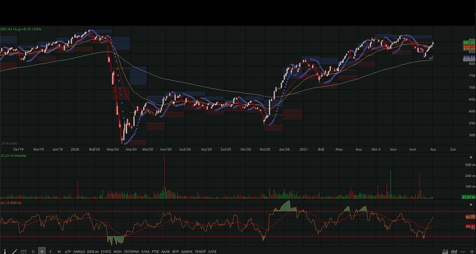
Task: Click the Μαρ'20 date axis label
Action: pyautogui.click(x=113, y=150)
